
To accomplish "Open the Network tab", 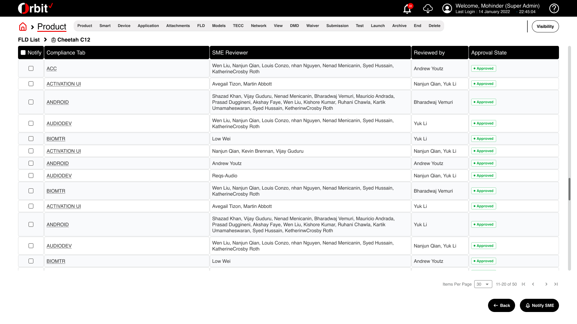I will coord(259,26).
